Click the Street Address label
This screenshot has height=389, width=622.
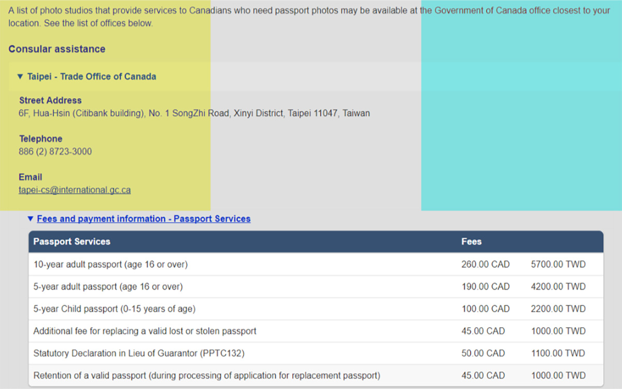50,101
